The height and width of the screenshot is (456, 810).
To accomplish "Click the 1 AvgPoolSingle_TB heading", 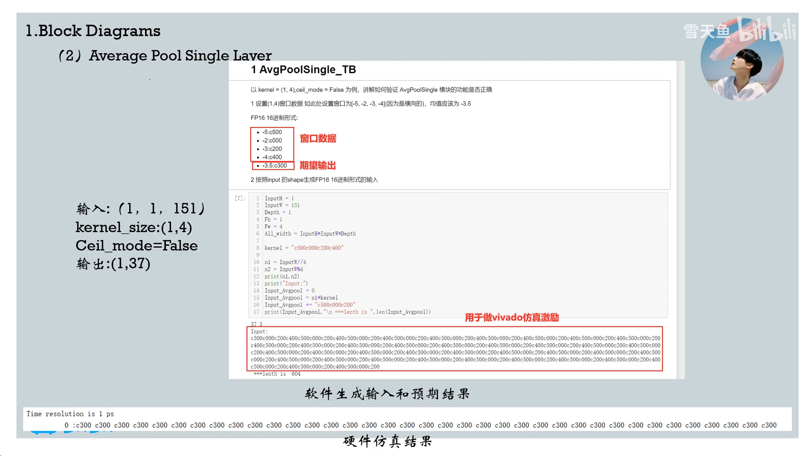I will pyautogui.click(x=303, y=70).
